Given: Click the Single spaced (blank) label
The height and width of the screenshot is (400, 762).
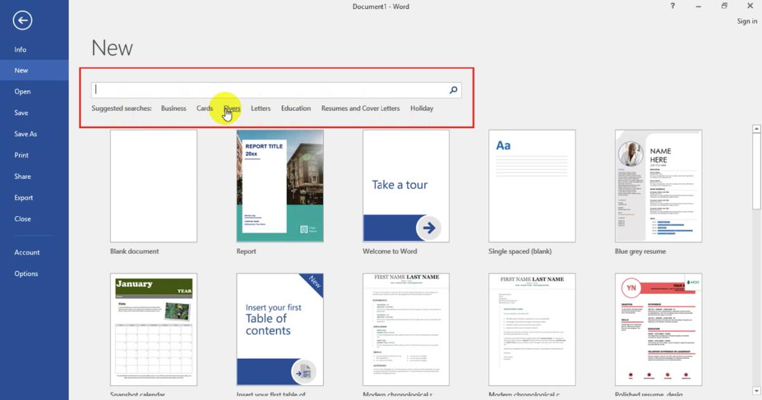Looking at the screenshot, I should (x=520, y=251).
